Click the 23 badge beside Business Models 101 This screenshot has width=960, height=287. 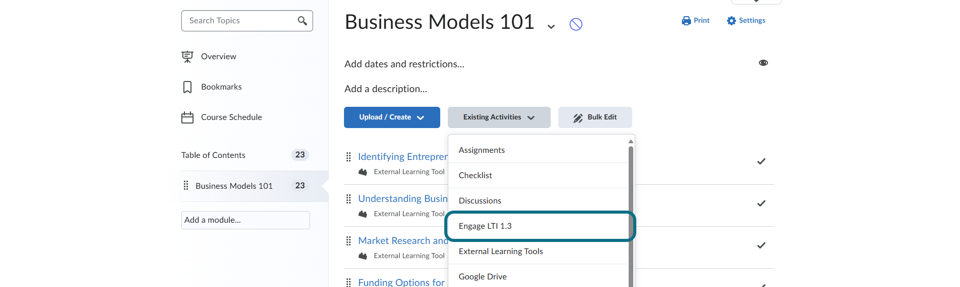[x=300, y=186]
